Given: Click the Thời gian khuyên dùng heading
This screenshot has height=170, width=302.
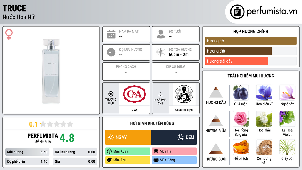Looking at the screenshot, I should pos(151,123).
